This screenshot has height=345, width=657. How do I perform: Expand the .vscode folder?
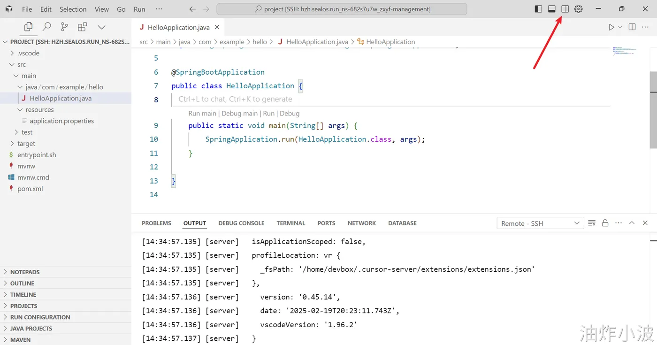(x=66, y=53)
